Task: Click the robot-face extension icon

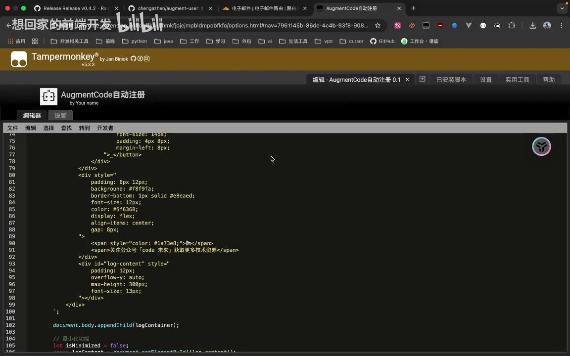Action: (x=497, y=25)
